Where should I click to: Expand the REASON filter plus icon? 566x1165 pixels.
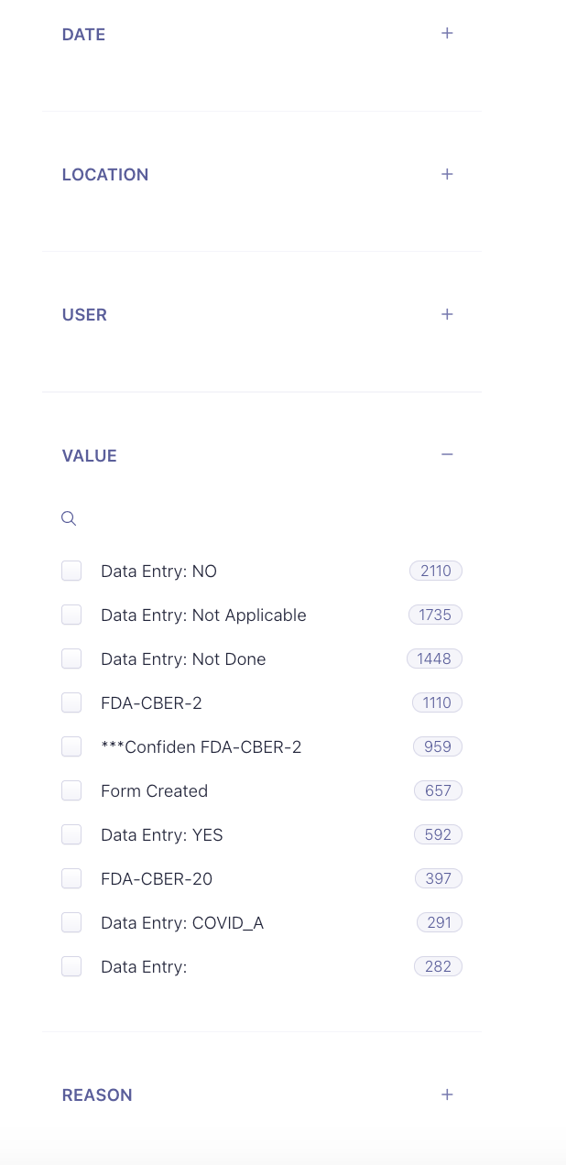pos(447,1094)
